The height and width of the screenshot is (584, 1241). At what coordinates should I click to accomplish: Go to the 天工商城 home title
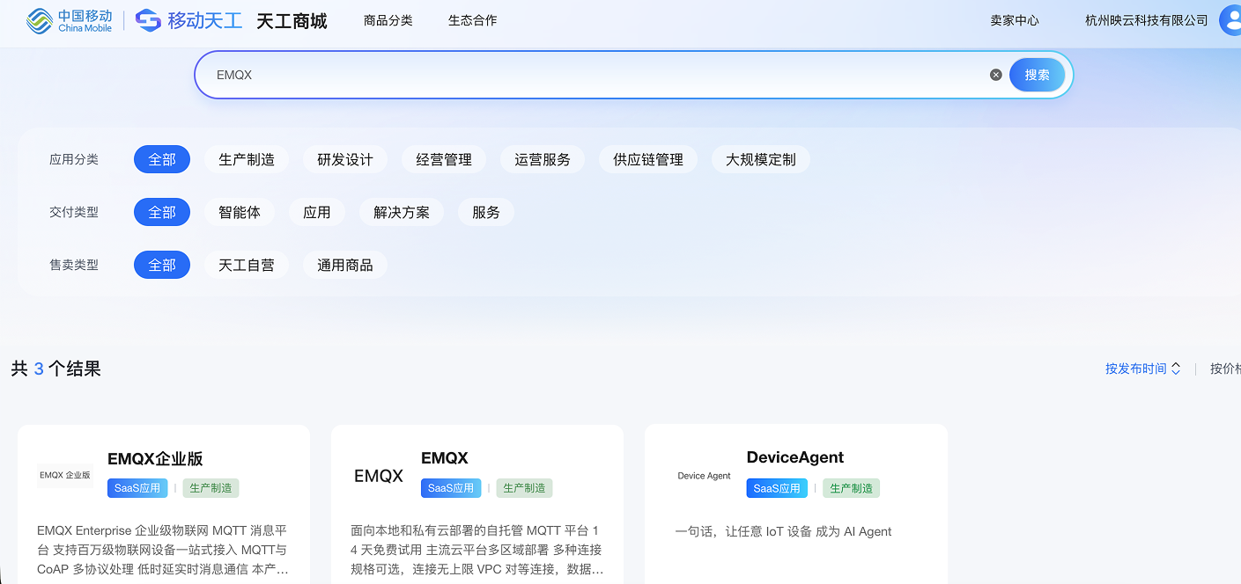292,21
